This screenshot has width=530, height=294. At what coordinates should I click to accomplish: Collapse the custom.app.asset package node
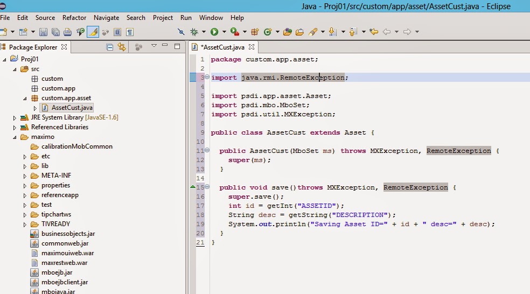tap(25, 99)
